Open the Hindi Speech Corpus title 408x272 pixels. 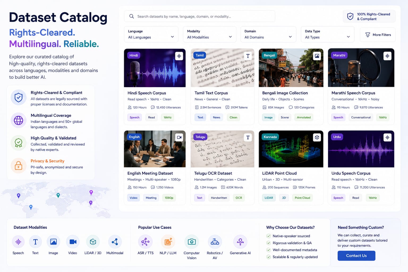pos(147,93)
